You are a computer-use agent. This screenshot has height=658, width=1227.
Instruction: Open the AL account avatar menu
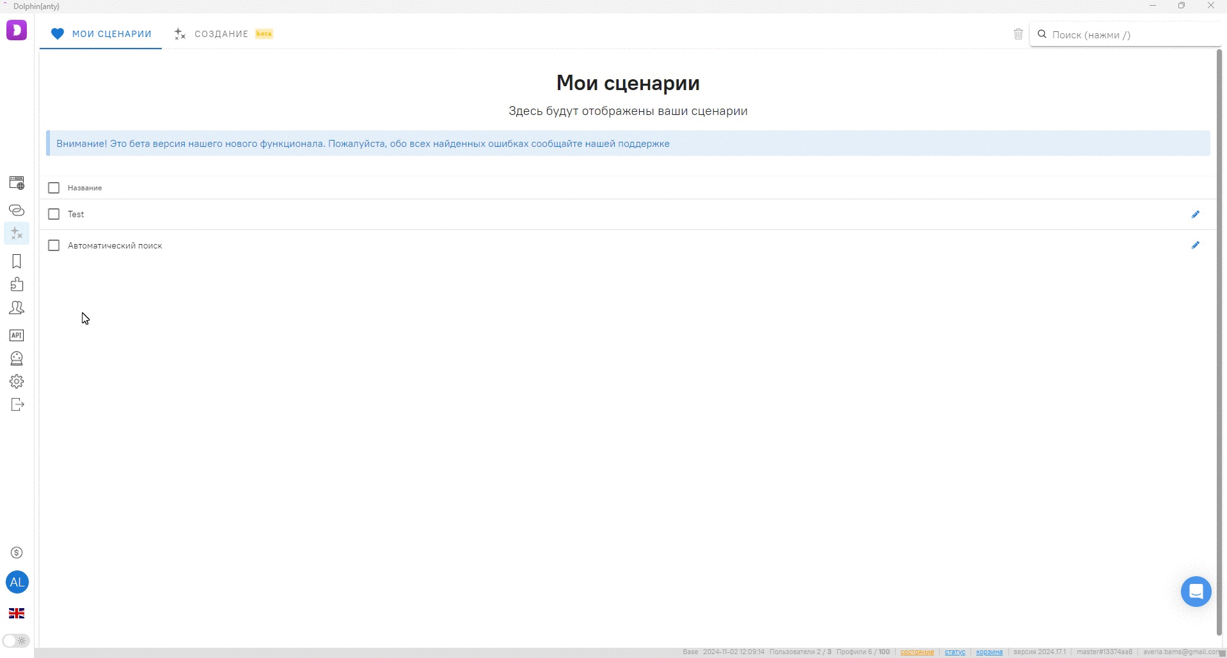pyautogui.click(x=17, y=582)
